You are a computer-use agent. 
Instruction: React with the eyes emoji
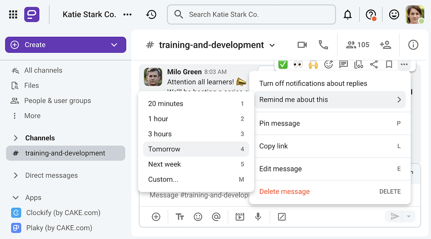298,65
